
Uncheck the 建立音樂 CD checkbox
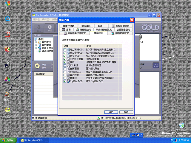click(x=65, y=53)
